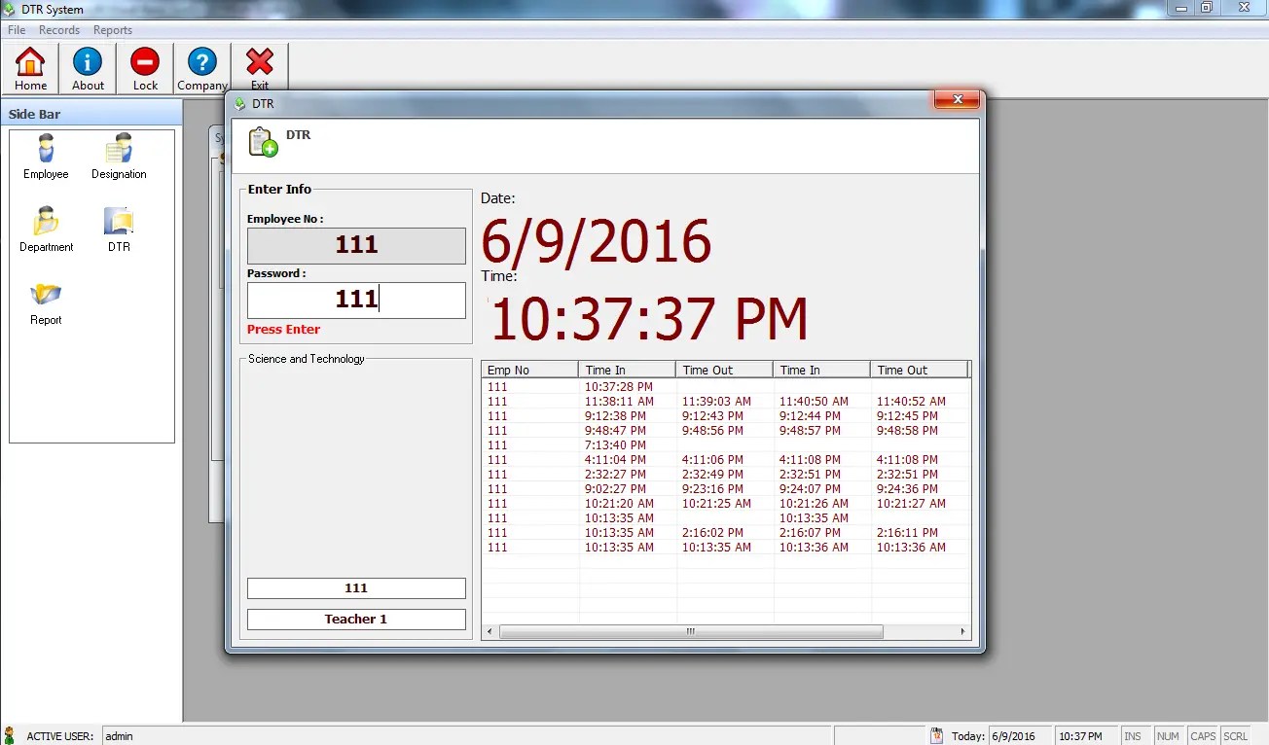Click the Lock icon to lock the system
Screen dimensions: 1269x745
click(144, 66)
